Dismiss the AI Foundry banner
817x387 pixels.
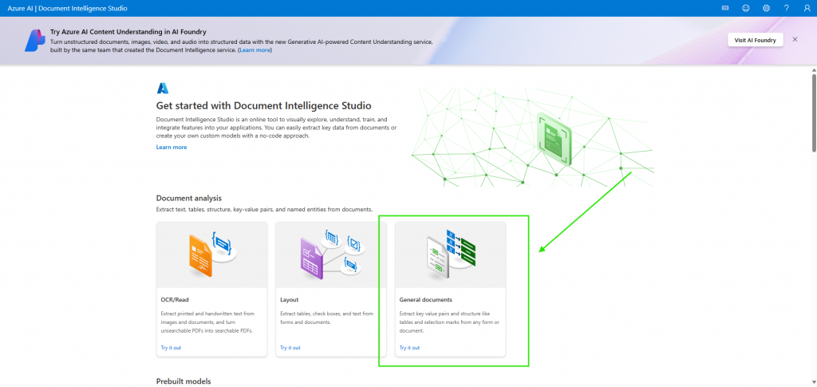tap(795, 39)
